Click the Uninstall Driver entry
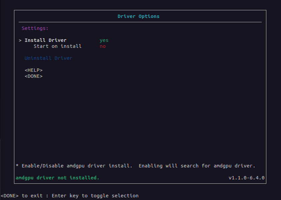 coord(48,58)
